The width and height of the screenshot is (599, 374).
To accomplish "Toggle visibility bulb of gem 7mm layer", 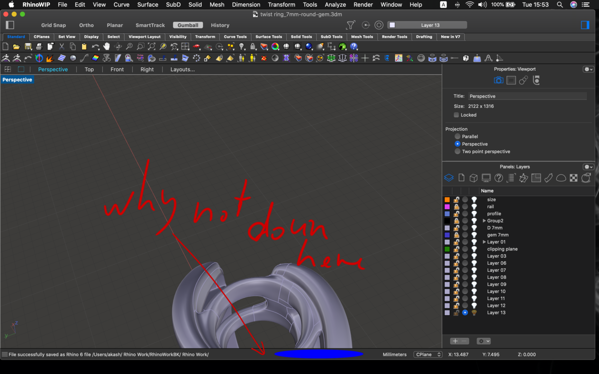I will coord(474,235).
